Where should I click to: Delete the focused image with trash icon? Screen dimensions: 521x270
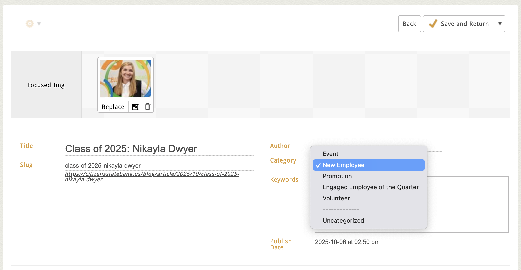148,107
